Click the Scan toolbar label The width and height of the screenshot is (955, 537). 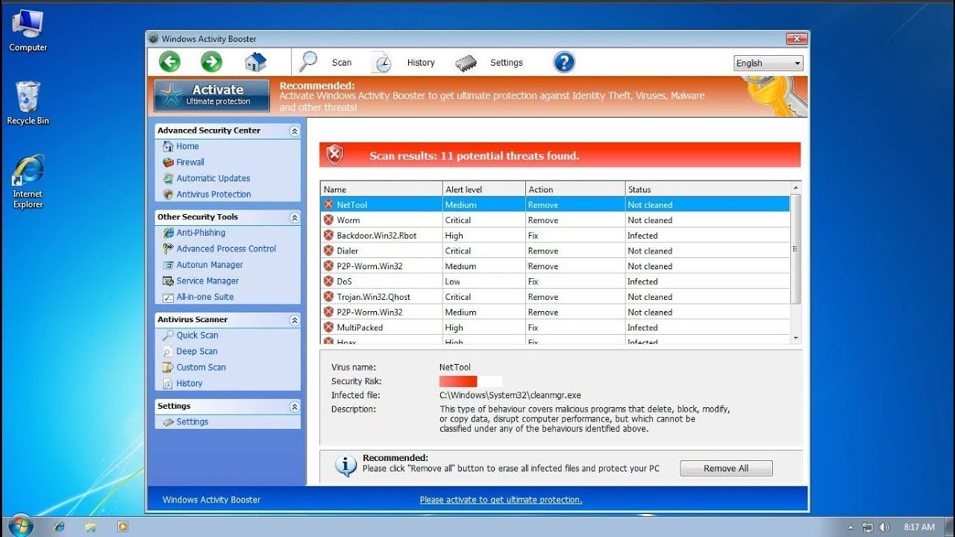342,63
